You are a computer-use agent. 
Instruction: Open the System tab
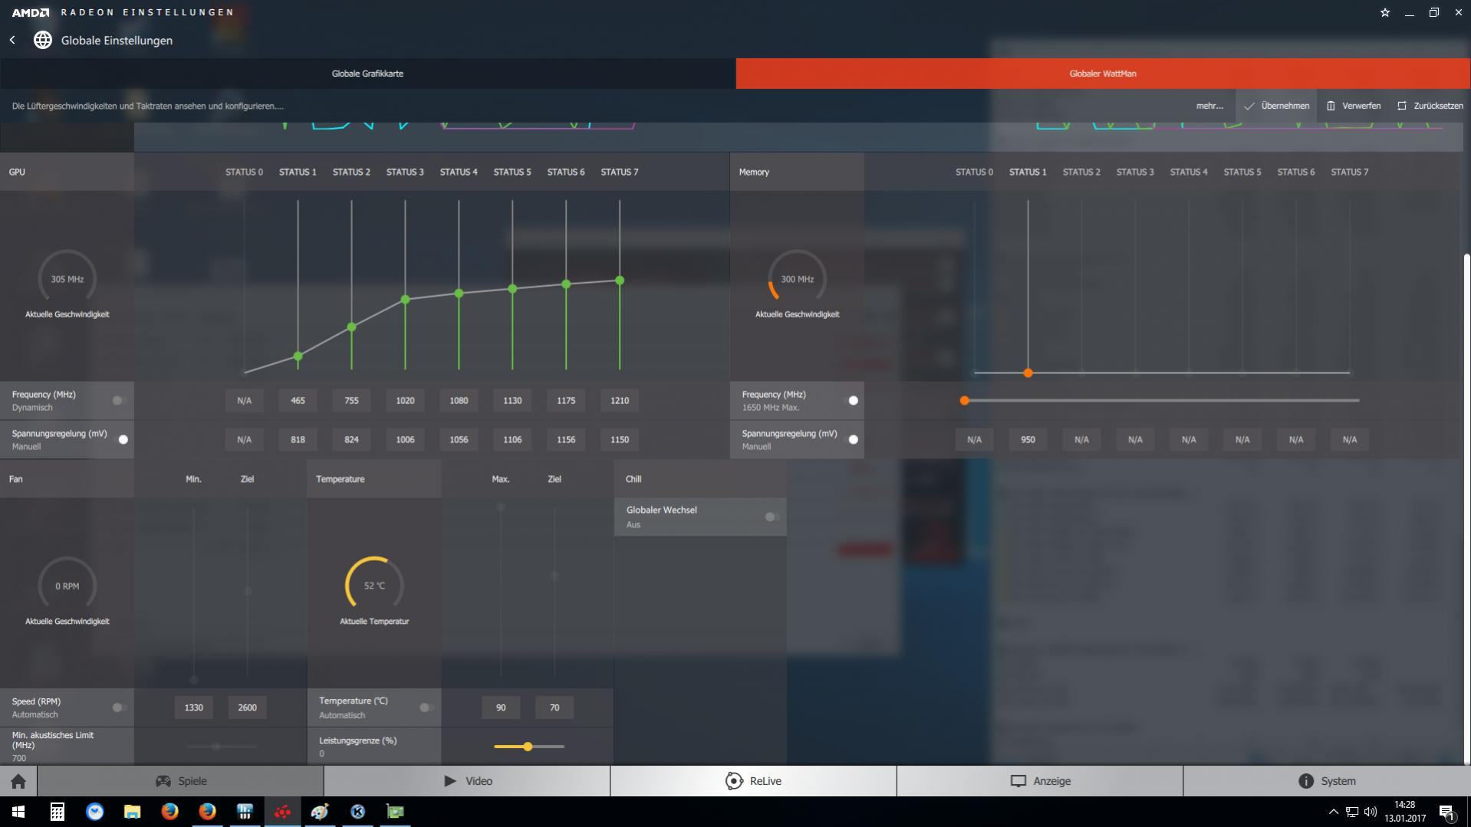pos(1327,781)
